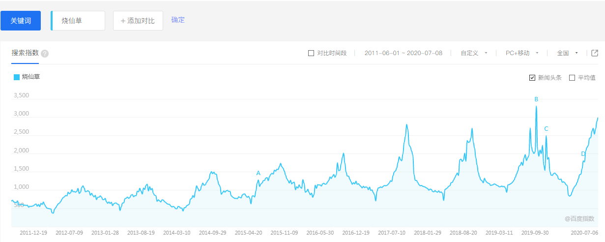Click the 1,500 y-axis value label
Screen dimensions: 605x242
point(21,169)
